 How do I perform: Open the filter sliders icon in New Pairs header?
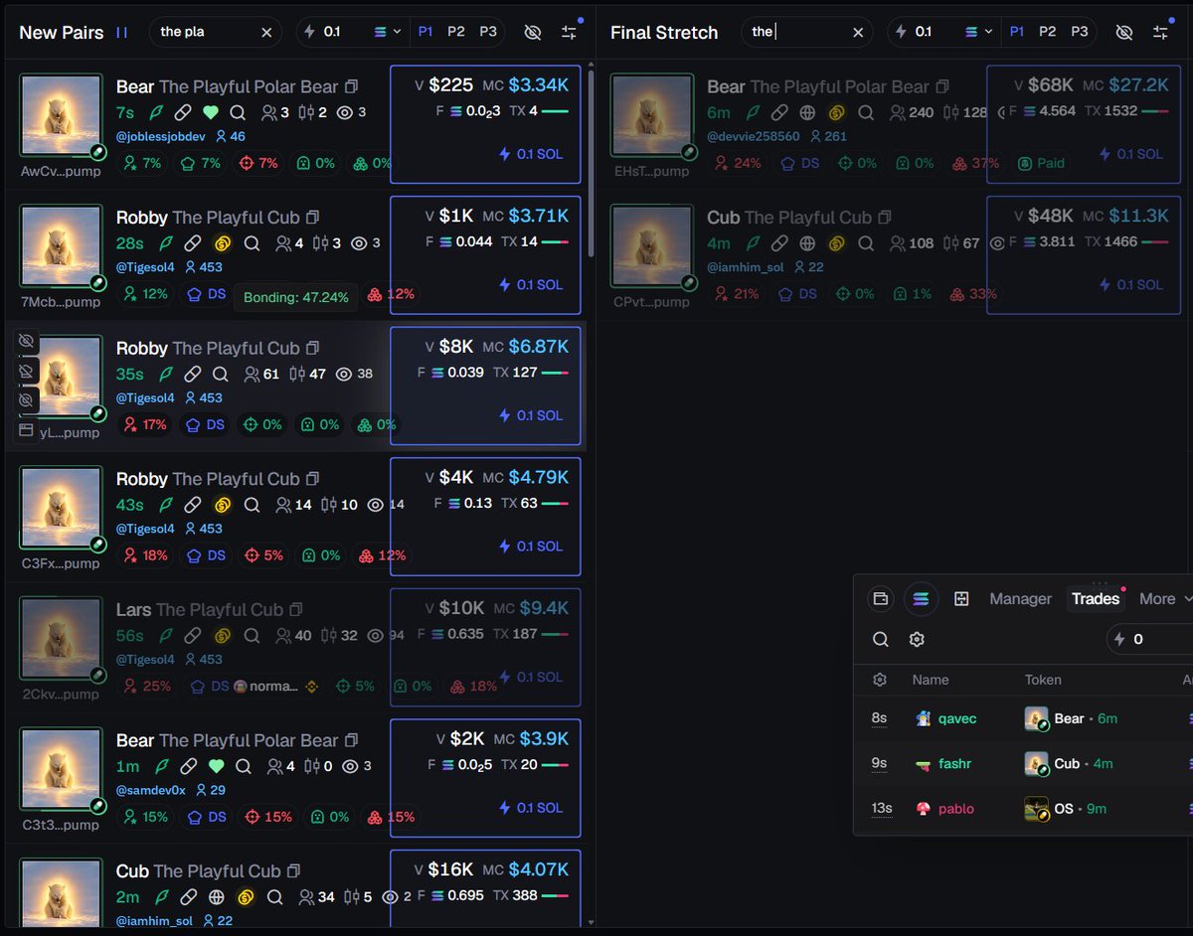(x=569, y=32)
